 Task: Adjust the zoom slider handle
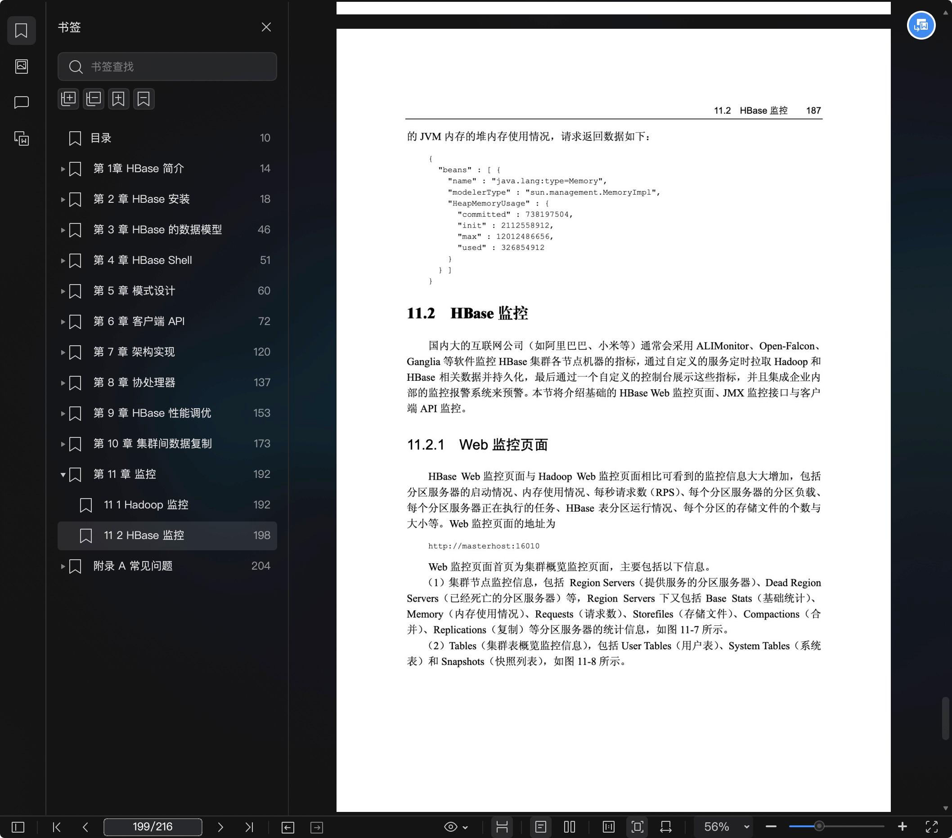(819, 826)
